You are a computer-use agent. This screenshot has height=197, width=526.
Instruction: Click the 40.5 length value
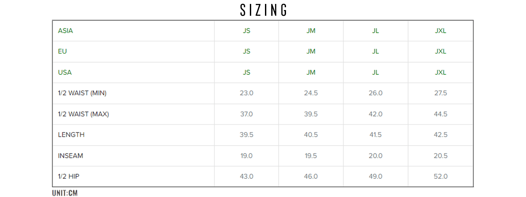[311, 135]
